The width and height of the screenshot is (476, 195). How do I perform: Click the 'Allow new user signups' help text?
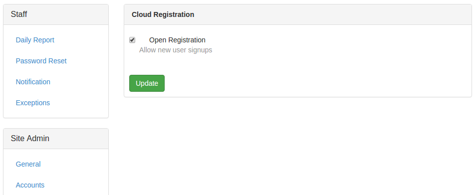coord(176,50)
